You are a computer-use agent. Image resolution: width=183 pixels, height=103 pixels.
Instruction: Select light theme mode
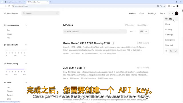[x=166, y=51]
